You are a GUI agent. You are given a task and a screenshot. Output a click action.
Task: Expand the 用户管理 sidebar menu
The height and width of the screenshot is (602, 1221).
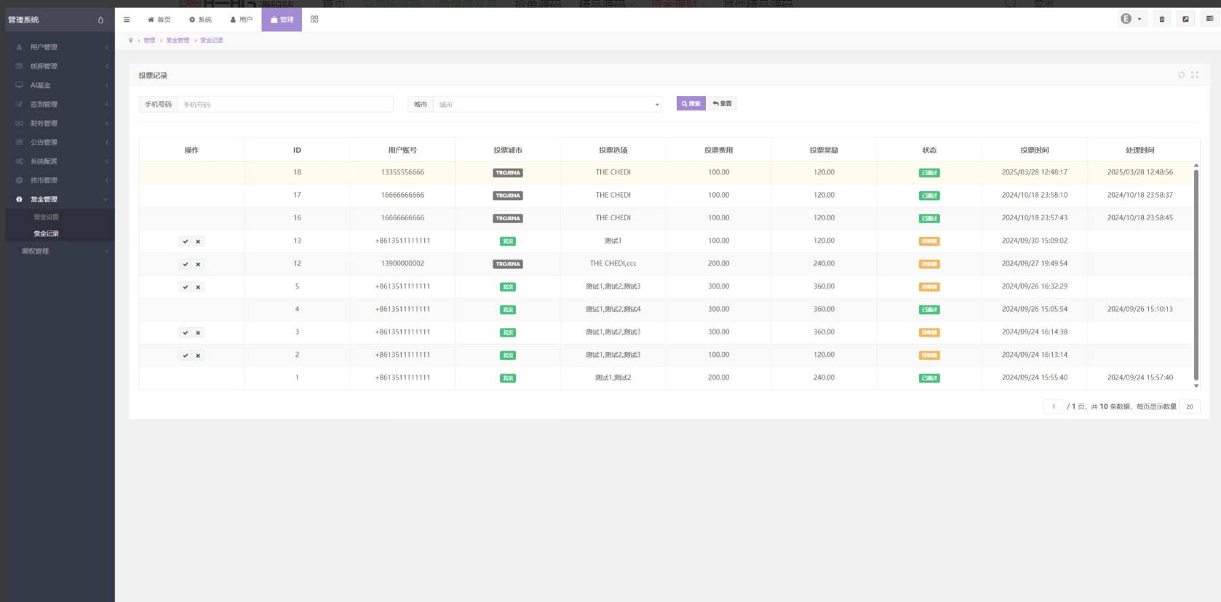coord(58,47)
